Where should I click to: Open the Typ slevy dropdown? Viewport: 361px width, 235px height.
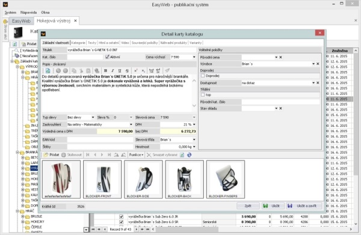[93, 117]
